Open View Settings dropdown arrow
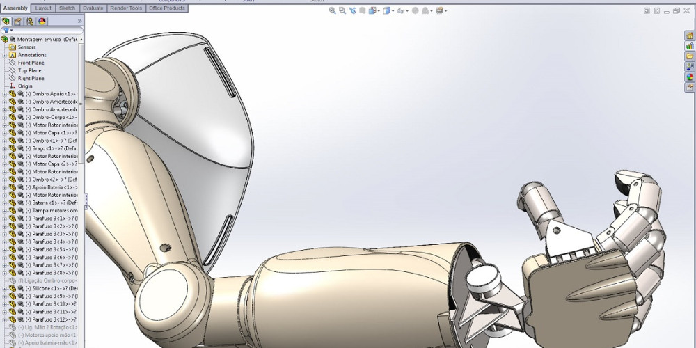Screen dimensions: 696x348 [445, 11]
